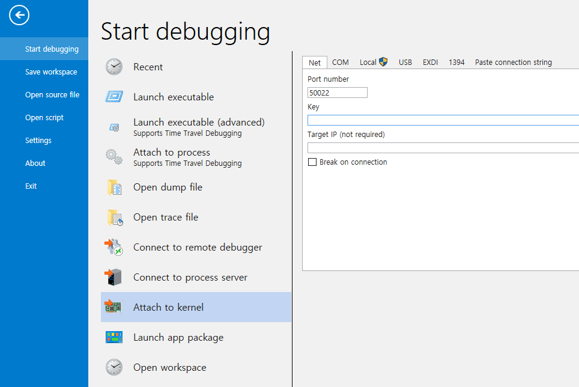Click the Connect to remote debugger icon

coord(114,247)
